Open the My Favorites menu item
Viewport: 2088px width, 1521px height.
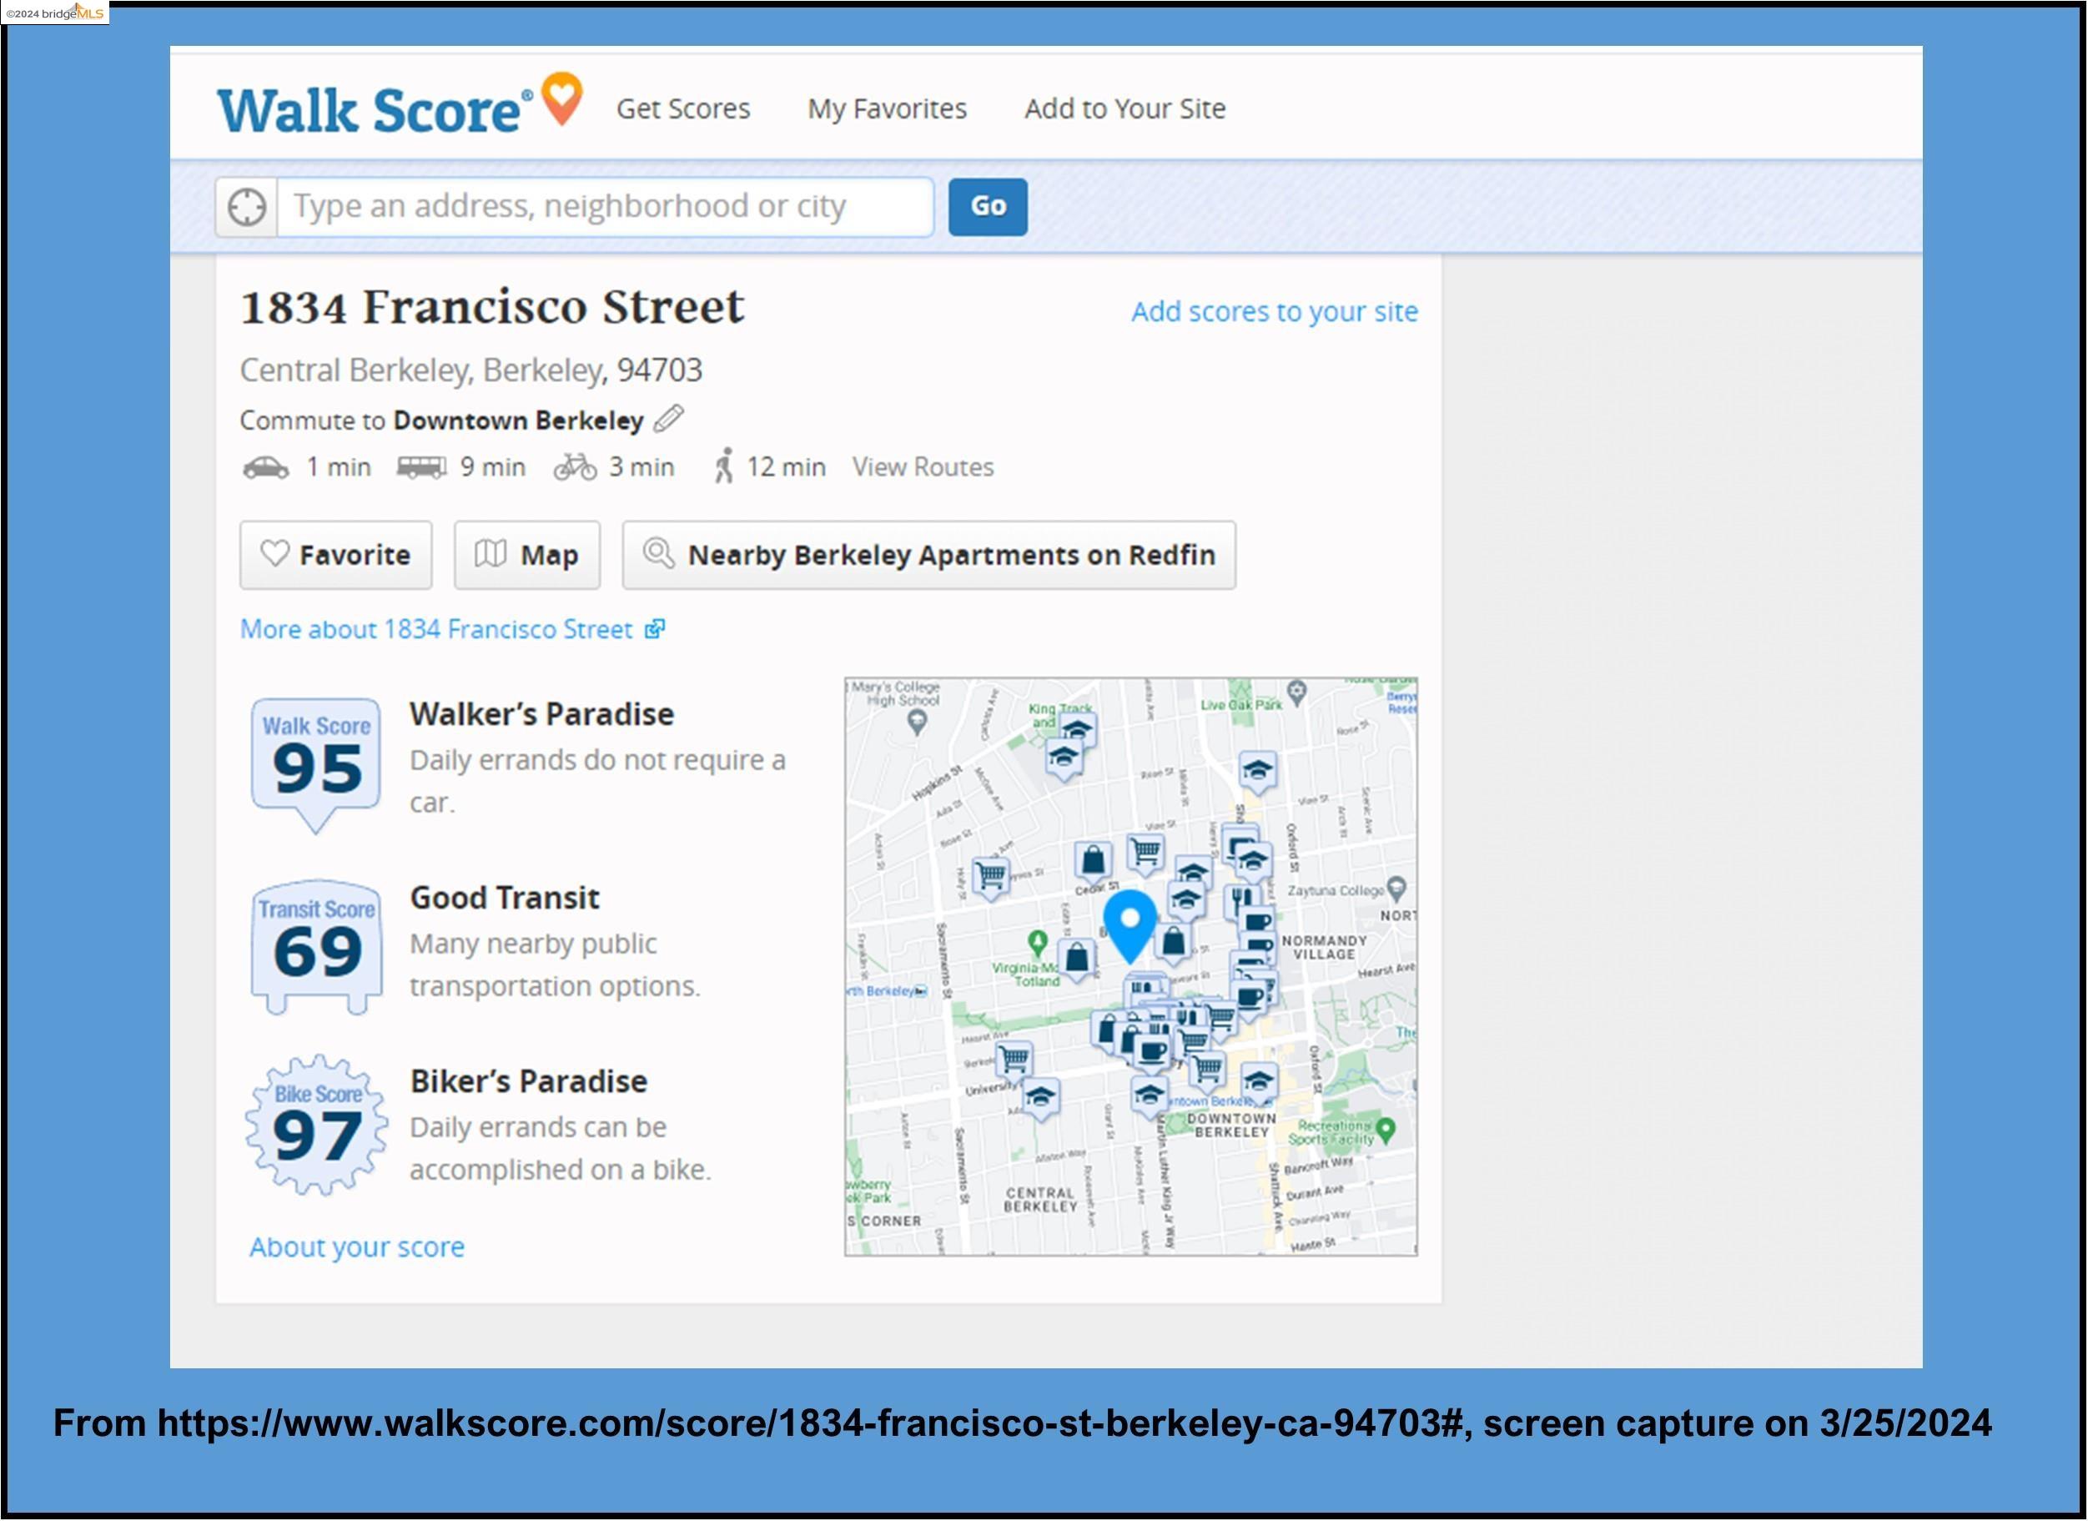pyautogui.click(x=887, y=108)
